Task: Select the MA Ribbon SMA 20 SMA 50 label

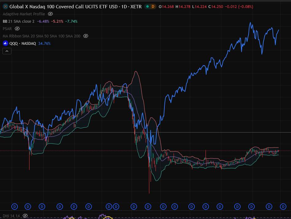Action: pos(41,36)
